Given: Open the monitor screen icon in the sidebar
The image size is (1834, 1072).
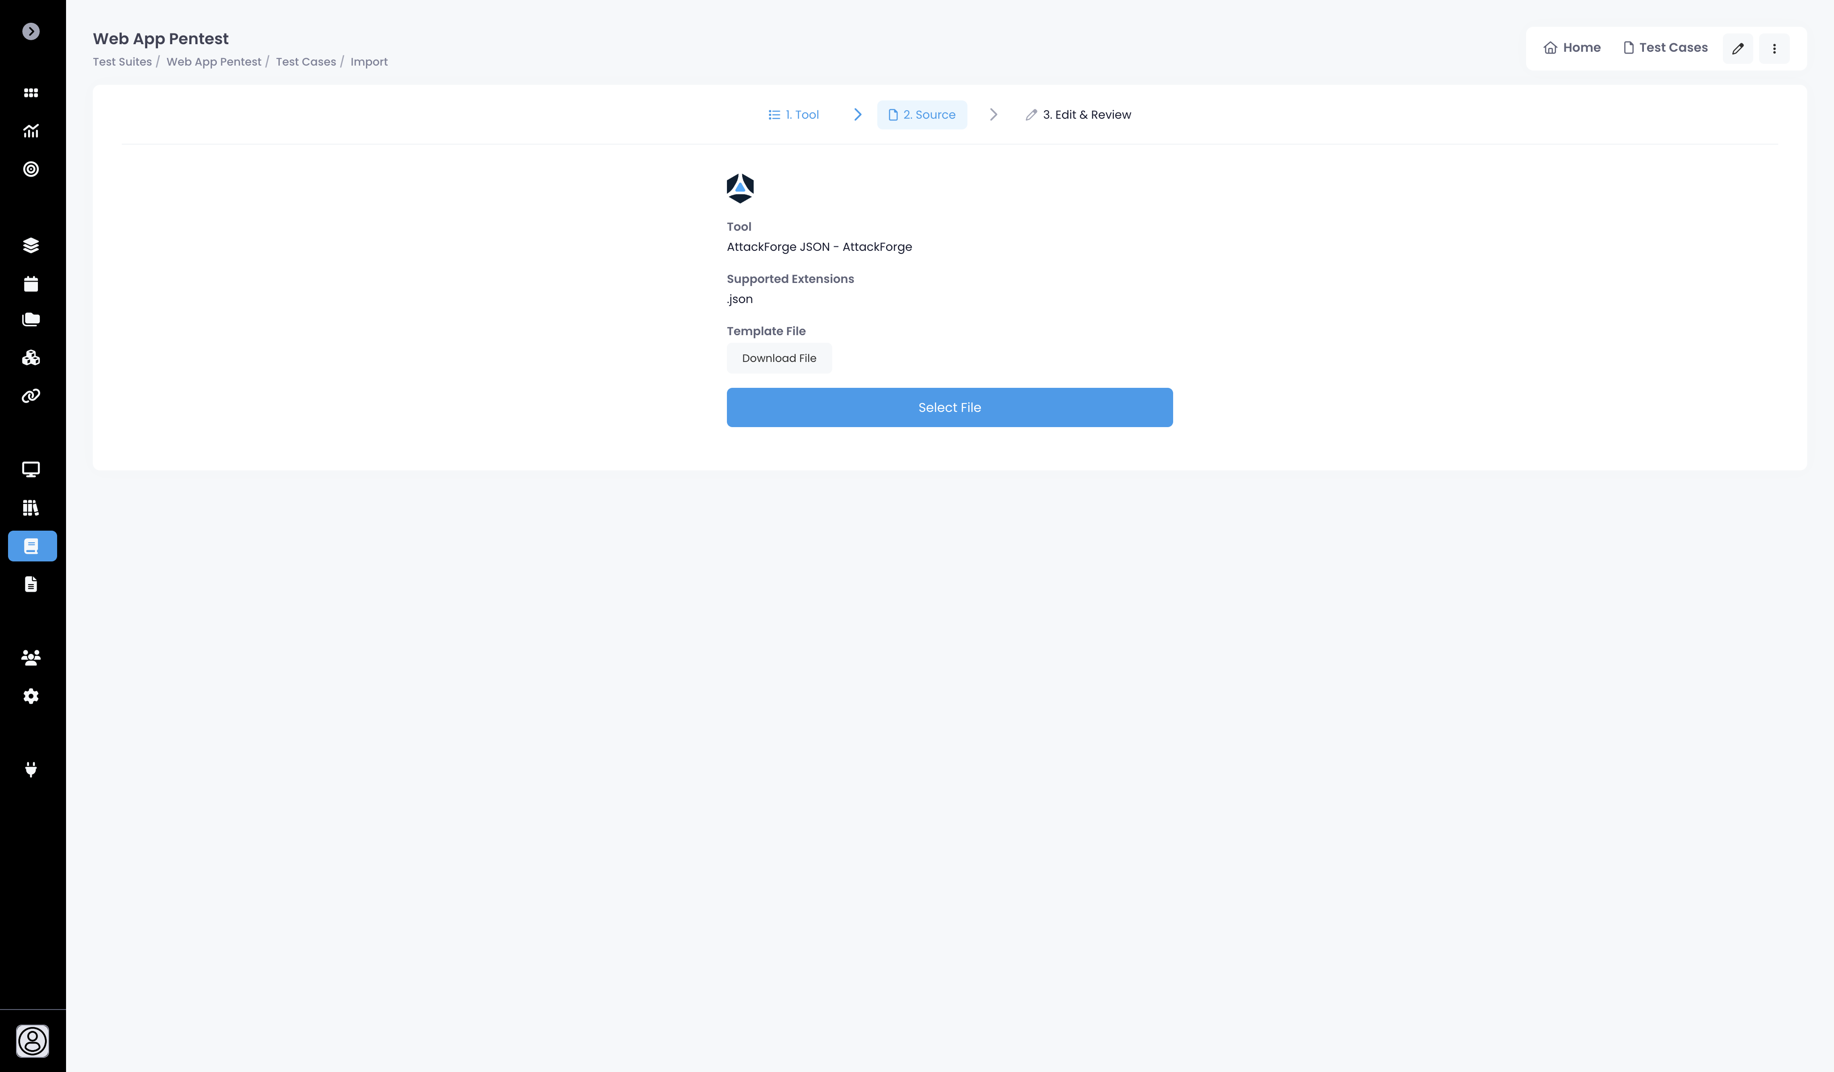Looking at the screenshot, I should tap(30, 470).
